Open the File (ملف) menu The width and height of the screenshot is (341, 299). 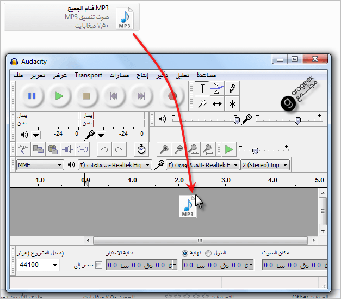coord(18,75)
